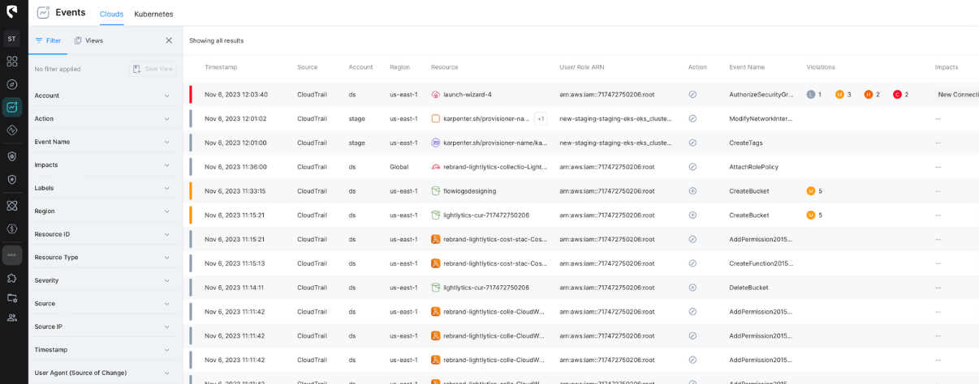Viewport: 979px width, 384px height.
Task: Open the compass explore icon in sidebar
Action: (x=11, y=84)
